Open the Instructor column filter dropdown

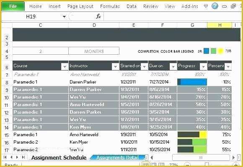tap(115, 67)
